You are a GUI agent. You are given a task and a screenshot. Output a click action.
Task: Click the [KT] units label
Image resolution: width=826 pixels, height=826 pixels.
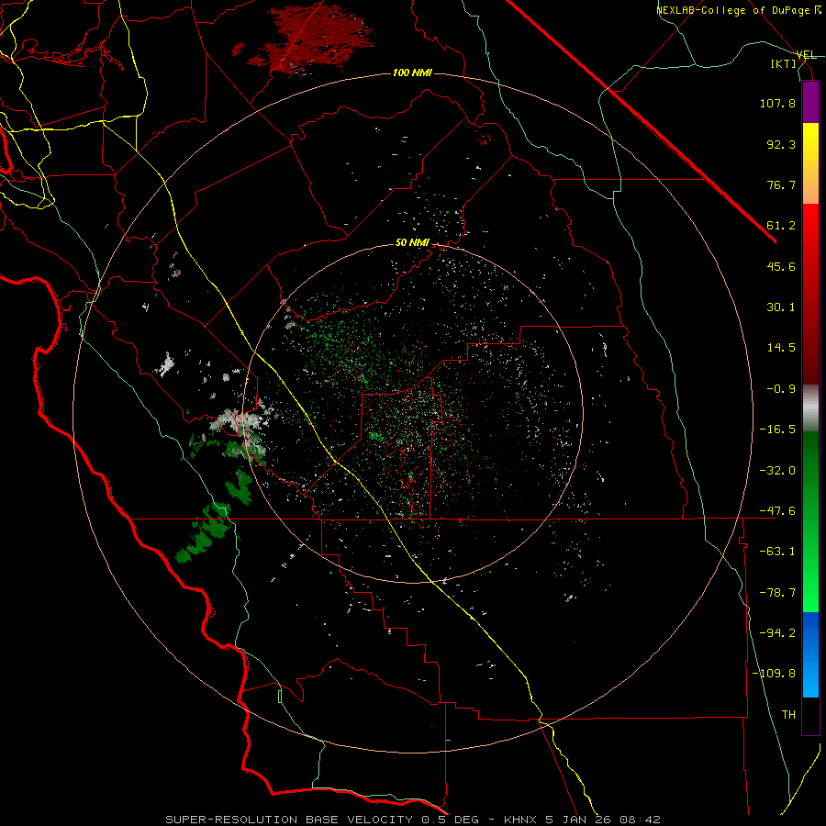pyautogui.click(x=784, y=63)
